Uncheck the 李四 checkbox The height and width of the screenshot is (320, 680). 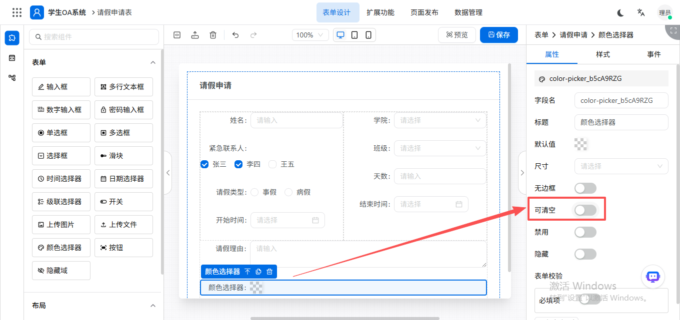click(x=238, y=164)
